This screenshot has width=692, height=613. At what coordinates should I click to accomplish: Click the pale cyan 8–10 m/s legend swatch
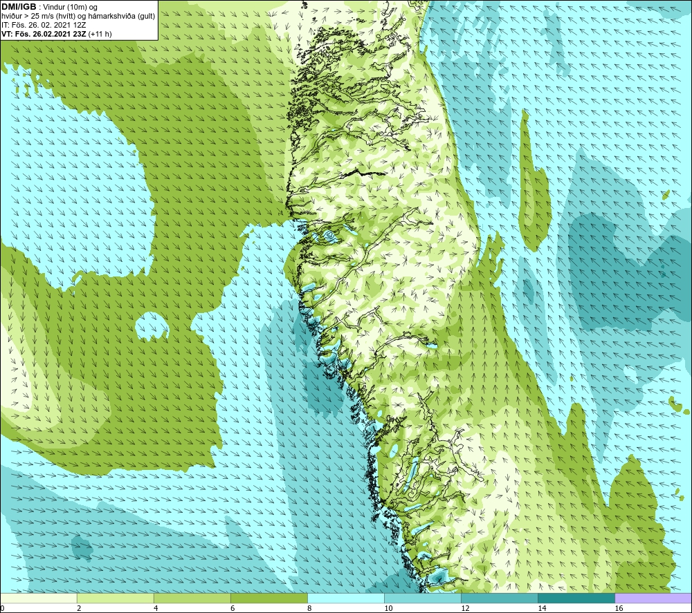pos(346,598)
